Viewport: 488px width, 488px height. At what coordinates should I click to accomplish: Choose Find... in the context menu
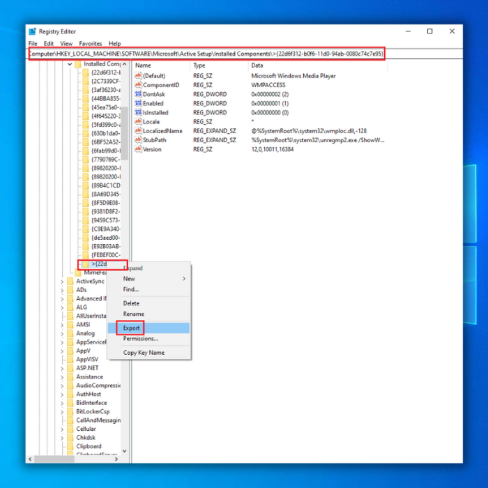[x=148, y=289]
